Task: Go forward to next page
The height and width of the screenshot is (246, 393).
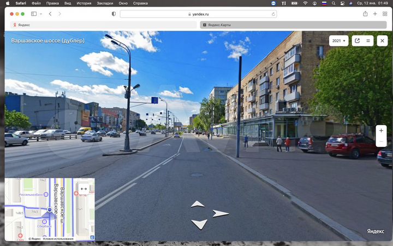Action: pyautogui.click(x=59, y=14)
